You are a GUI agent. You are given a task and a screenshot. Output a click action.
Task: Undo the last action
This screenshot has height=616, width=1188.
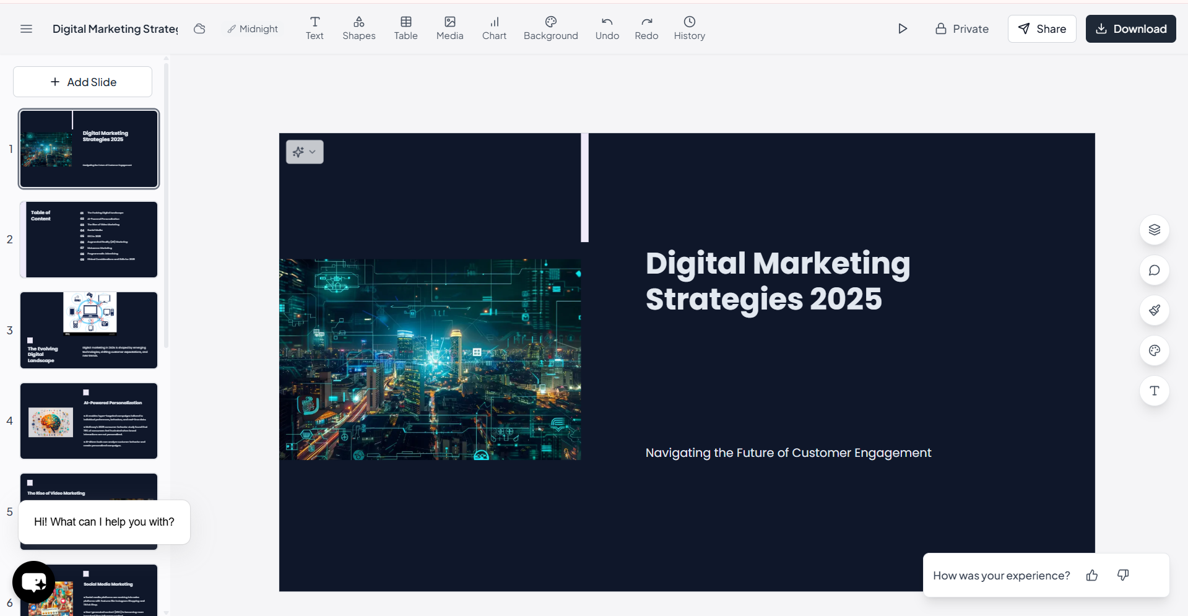pos(607,28)
